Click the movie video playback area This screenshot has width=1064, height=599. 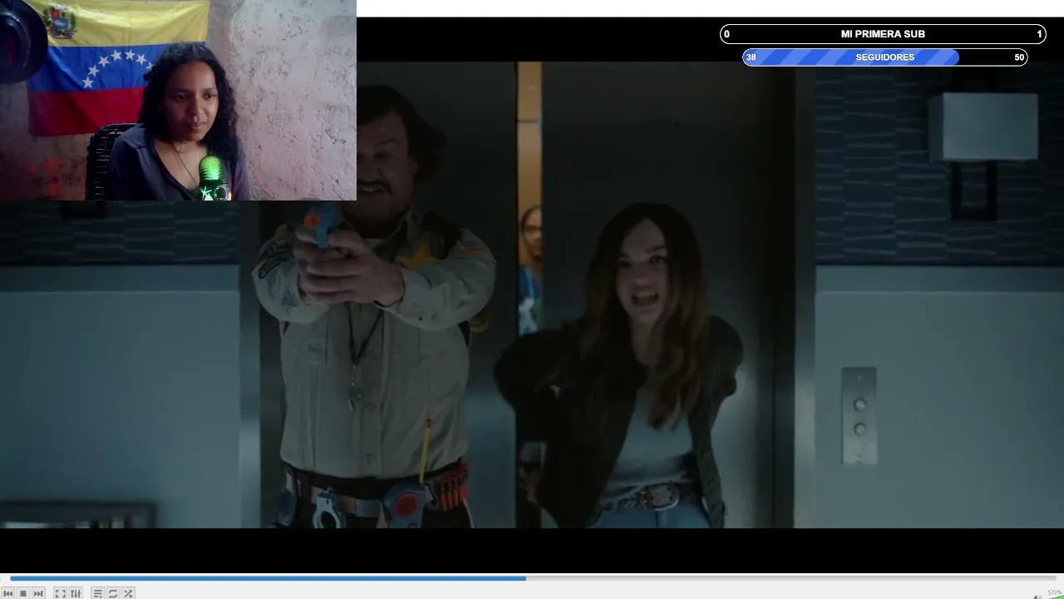(x=532, y=295)
